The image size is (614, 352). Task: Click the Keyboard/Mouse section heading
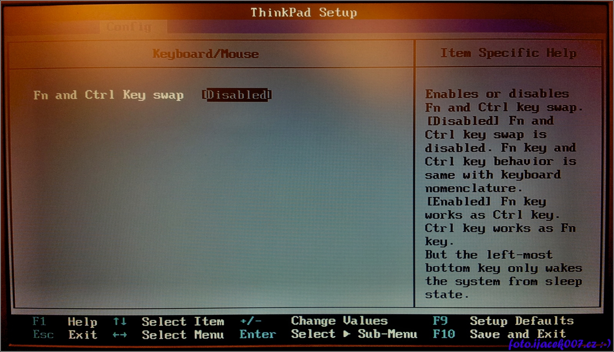(x=206, y=54)
